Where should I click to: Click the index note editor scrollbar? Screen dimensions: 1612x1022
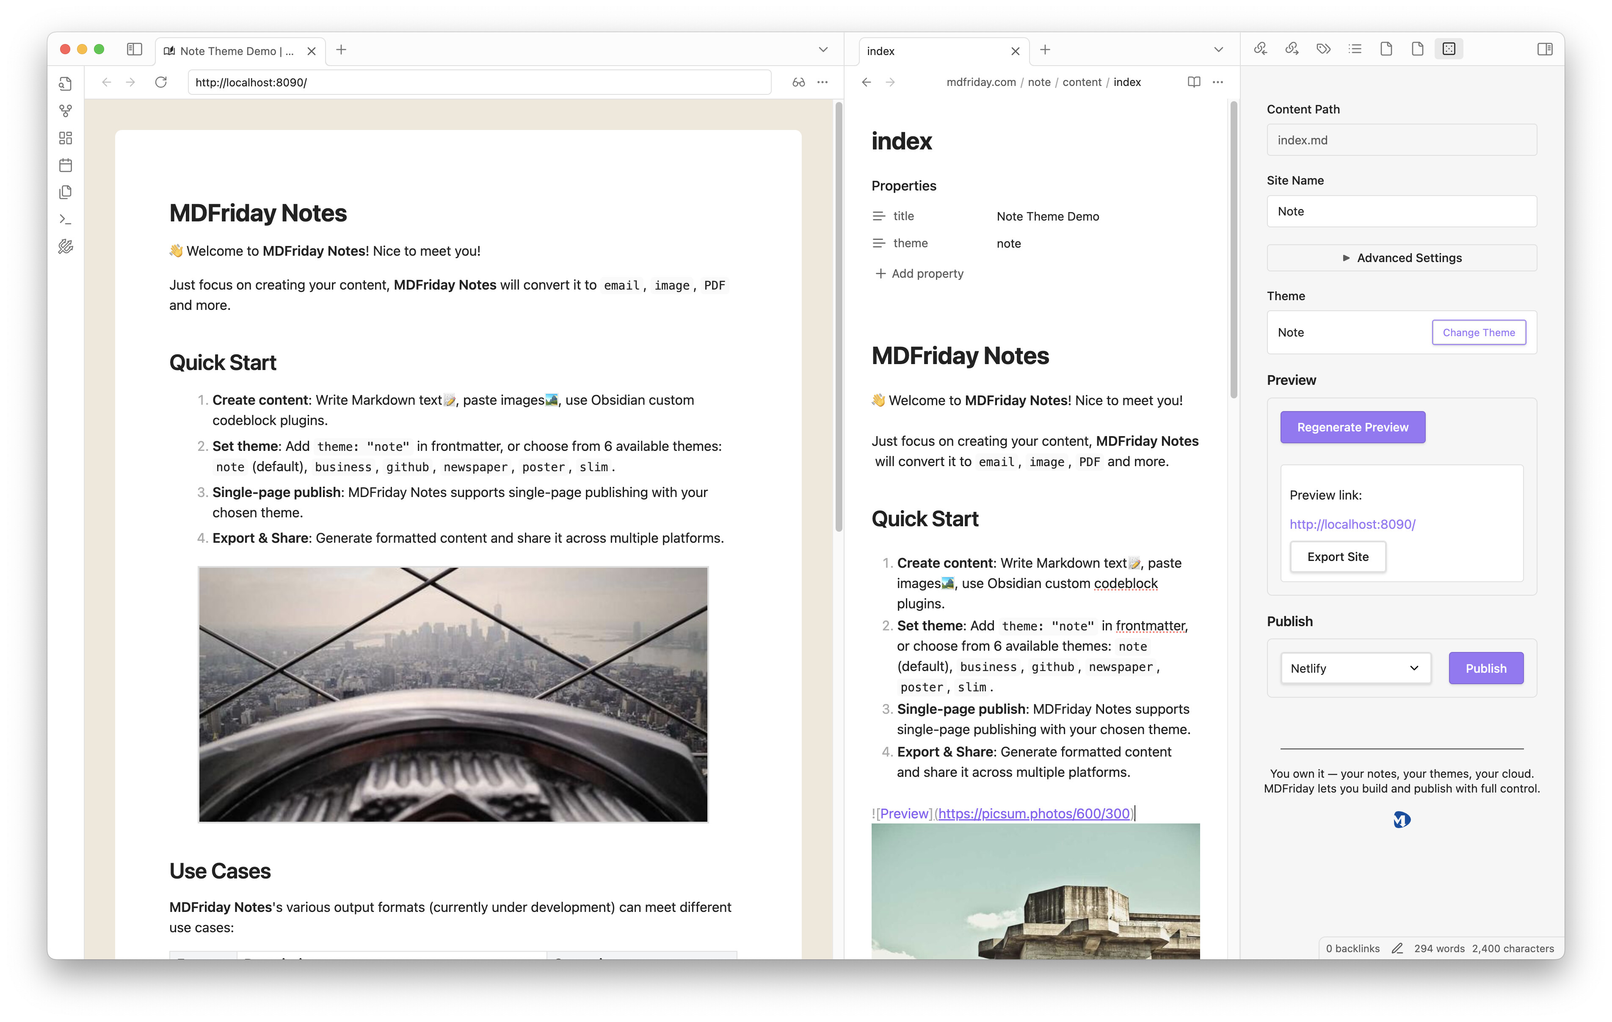tap(1233, 249)
